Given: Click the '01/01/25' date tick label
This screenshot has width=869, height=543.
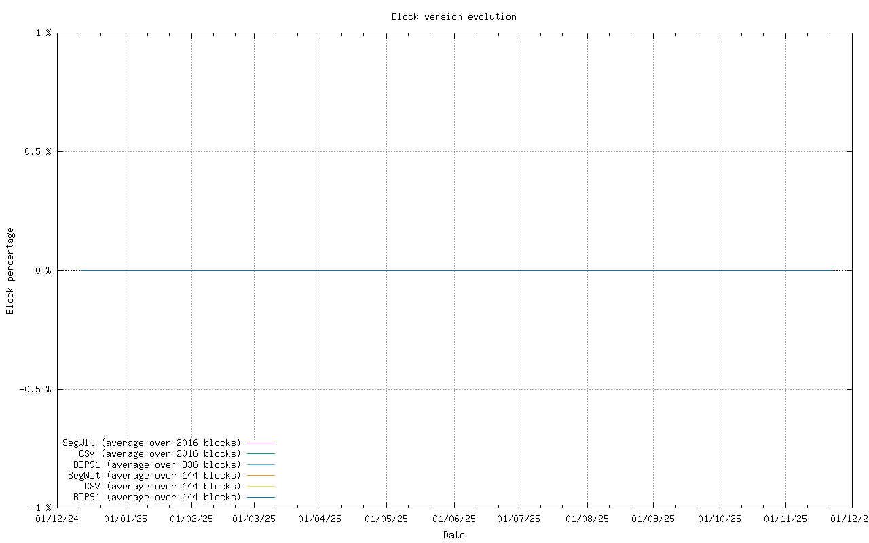Looking at the screenshot, I should point(125,519).
